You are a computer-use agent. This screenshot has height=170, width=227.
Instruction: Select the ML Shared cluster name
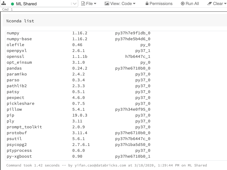tap(26, 4)
